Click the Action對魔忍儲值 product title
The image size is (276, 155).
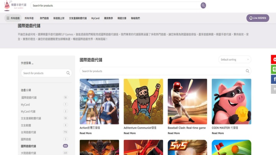(90, 128)
